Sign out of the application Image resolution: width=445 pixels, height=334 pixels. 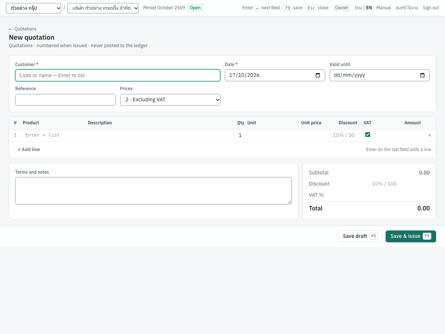click(x=431, y=8)
